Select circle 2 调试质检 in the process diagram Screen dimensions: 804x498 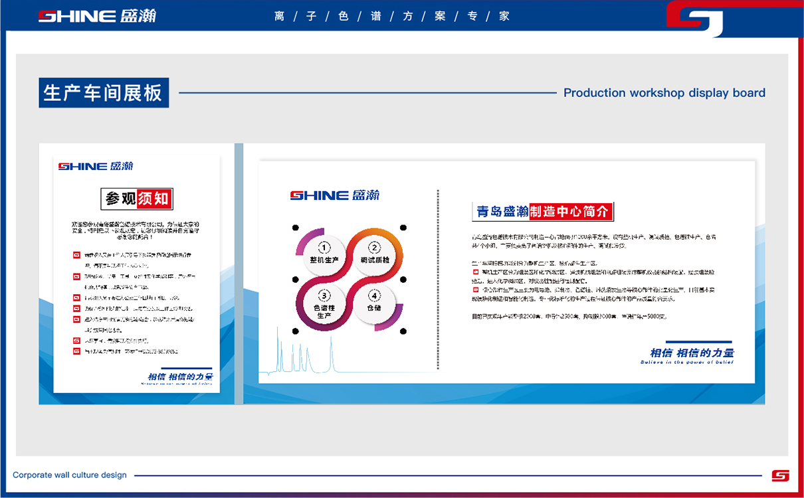[x=375, y=254]
